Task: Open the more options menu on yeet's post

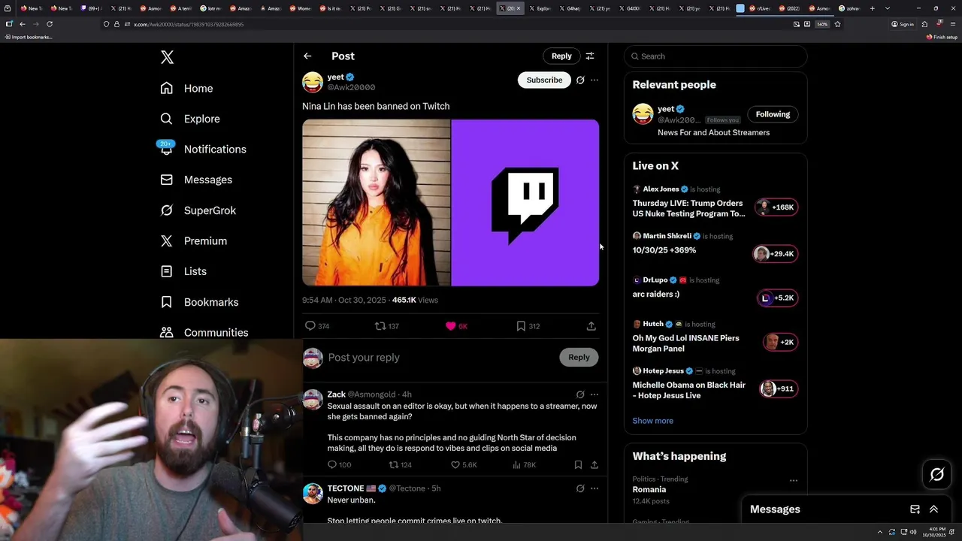Action: (594, 80)
